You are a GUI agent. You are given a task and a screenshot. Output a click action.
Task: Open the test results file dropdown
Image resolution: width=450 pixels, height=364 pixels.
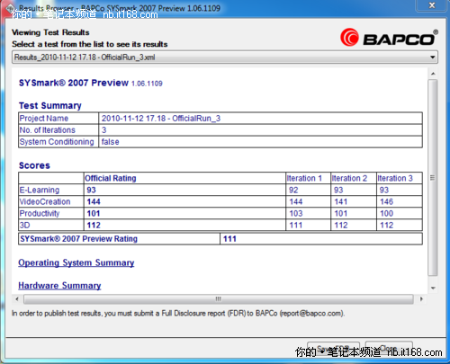pyautogui.click(x=225, y=58)
